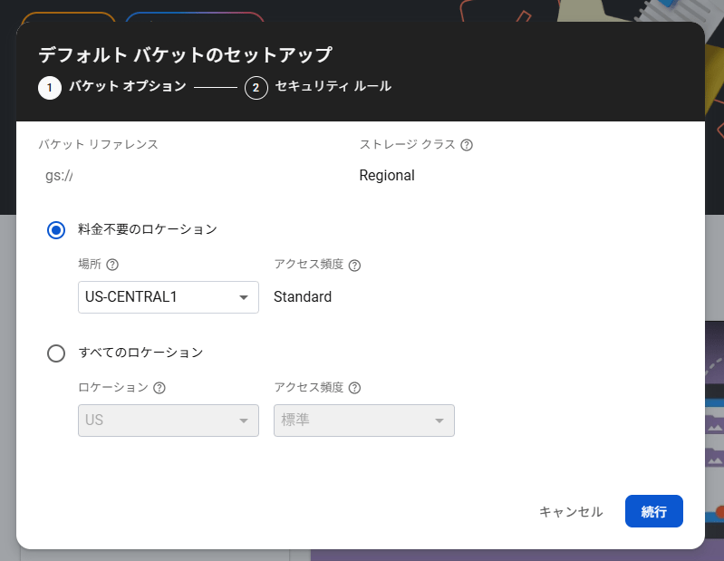Open the 標準 access frequency dropdown
This screenshot has height=561, width=724.
pos(364,421)
